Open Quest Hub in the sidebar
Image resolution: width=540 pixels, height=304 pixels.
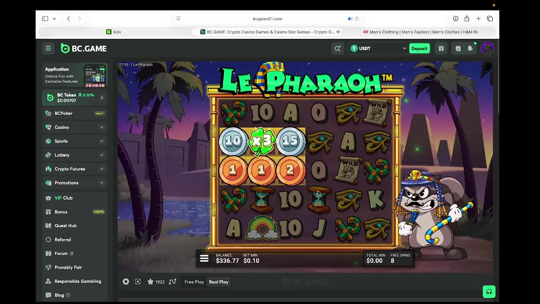[75, 225]
